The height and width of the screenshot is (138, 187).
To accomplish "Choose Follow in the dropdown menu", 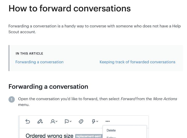I will coord(111,137).
